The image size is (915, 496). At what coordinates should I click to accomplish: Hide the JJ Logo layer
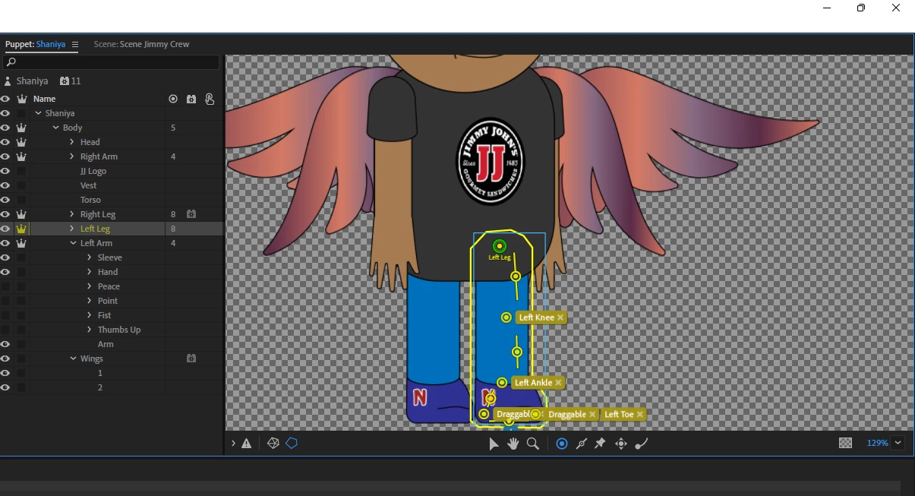pos(5,171)
